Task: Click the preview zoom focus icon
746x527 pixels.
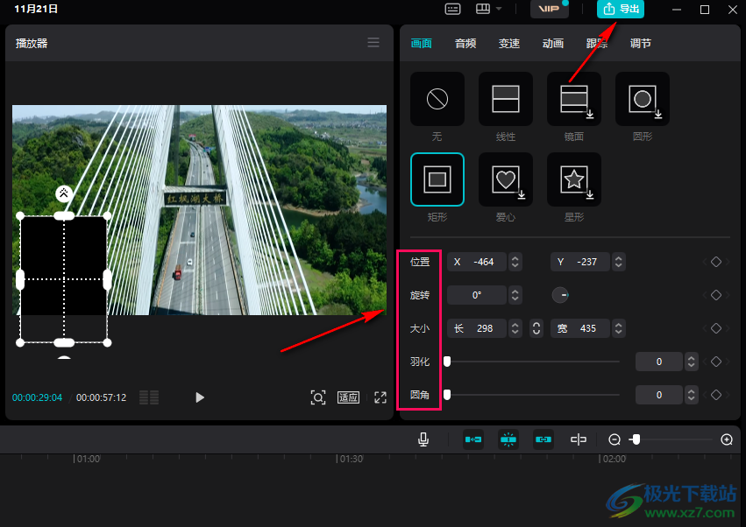Action: point(318,397)
